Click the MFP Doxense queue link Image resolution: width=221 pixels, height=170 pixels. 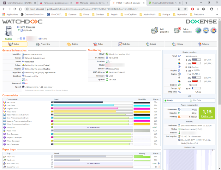(27, 27)
